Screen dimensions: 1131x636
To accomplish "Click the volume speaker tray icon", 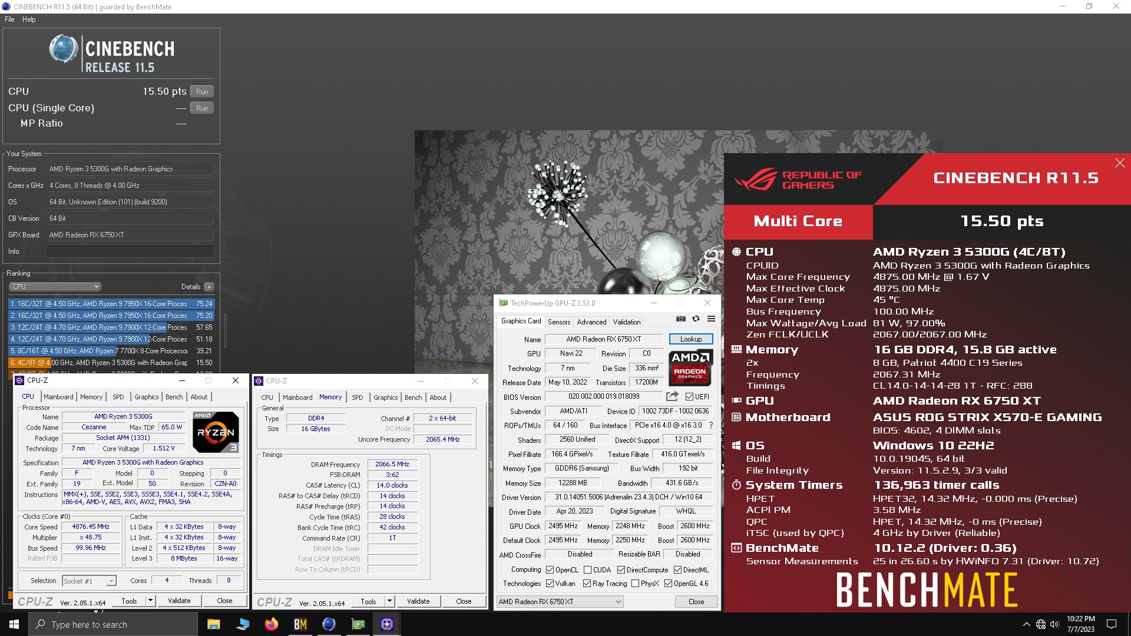I will tap(1054, 624).
